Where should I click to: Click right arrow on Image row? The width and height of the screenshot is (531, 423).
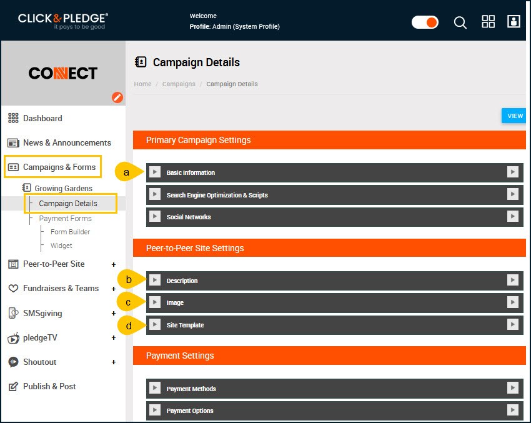pos(513,302)
